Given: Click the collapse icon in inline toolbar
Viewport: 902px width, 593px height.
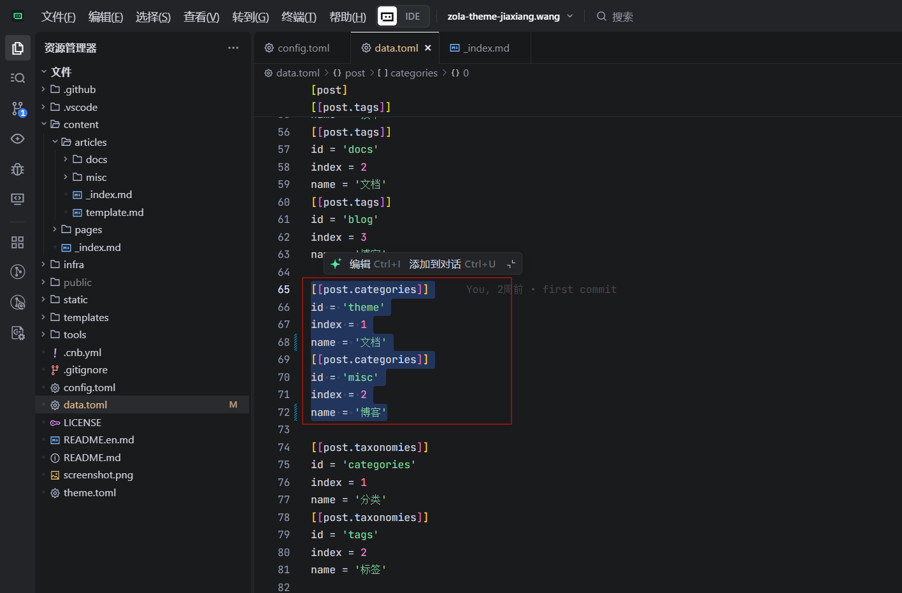Looking at the screenshot, I should click(x=511, y=264).
